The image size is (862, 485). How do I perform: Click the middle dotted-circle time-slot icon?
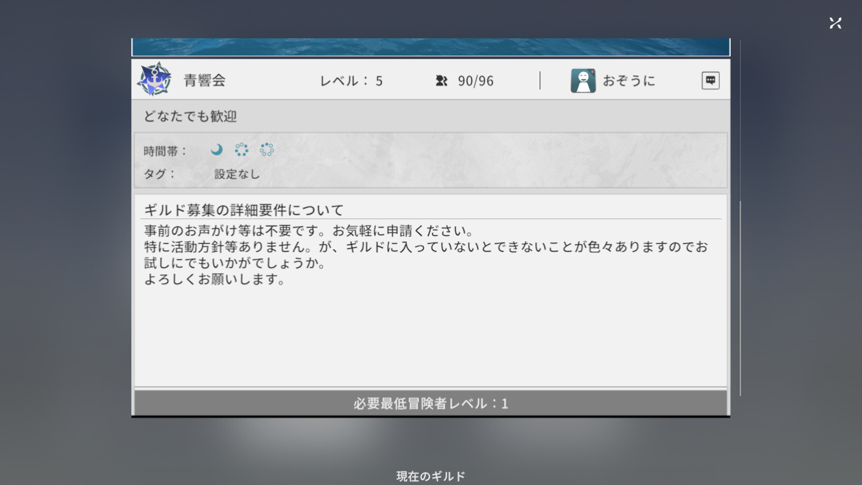tap(242, 150)
